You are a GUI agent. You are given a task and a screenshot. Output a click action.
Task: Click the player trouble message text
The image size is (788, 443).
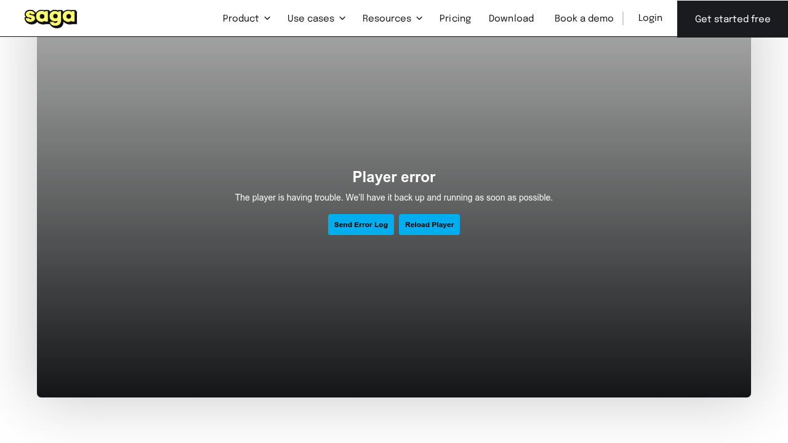tap(394, 198)
